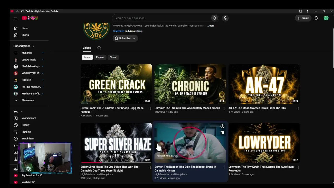Open Chronic video title link
334x188 pixels.
pos(187,108)
